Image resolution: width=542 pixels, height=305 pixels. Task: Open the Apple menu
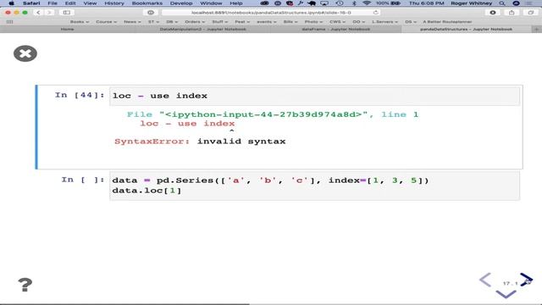pyautogui.click(x=11, y=3)
